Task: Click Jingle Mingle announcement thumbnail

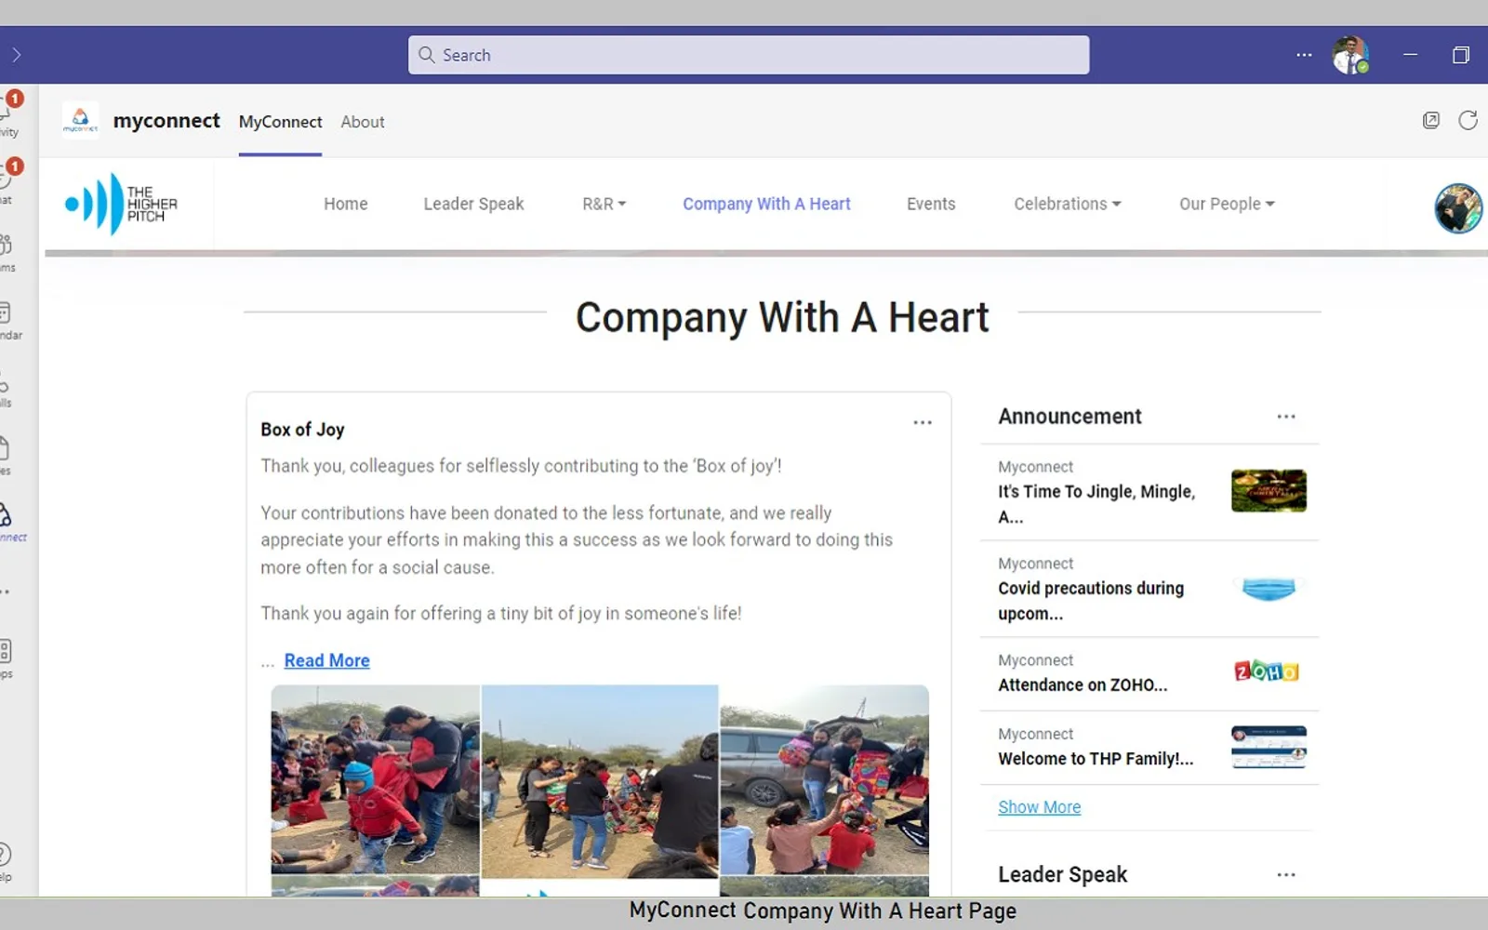Action: click(x=1269, y=491)
